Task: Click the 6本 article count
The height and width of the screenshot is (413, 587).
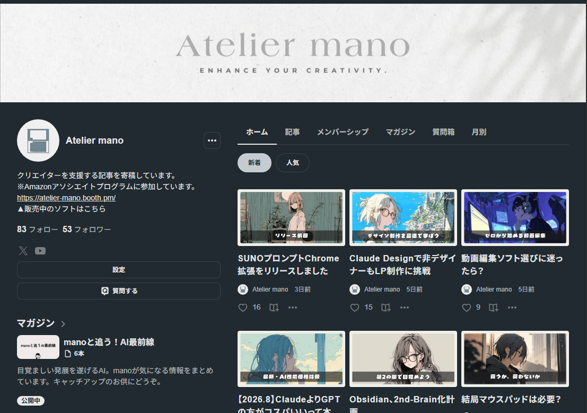Action: pos(74,354)
